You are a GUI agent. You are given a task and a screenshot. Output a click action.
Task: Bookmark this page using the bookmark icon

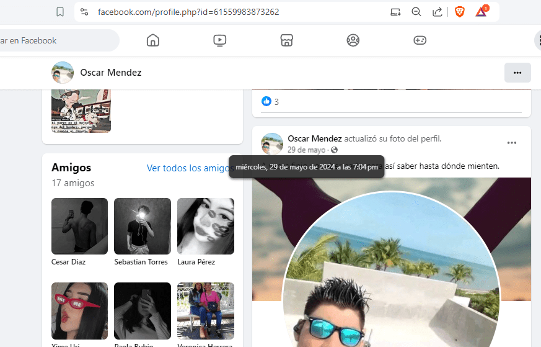[60, 12]
